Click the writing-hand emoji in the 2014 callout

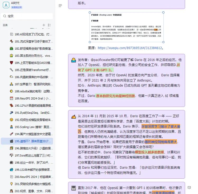point(73,116)
